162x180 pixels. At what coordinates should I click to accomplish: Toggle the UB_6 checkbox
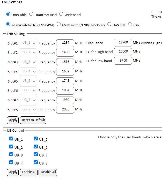pos(36,146)
